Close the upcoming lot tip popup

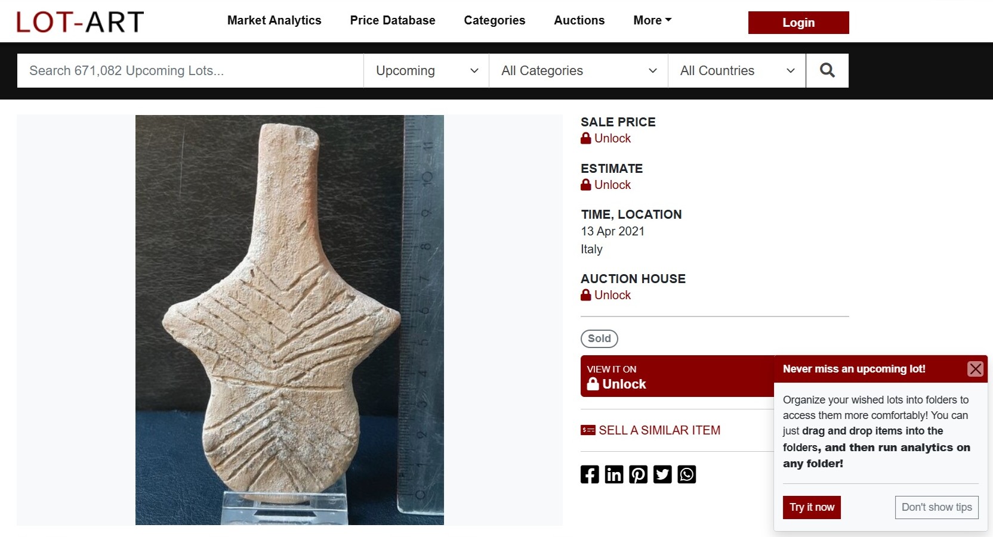(975, 369)
